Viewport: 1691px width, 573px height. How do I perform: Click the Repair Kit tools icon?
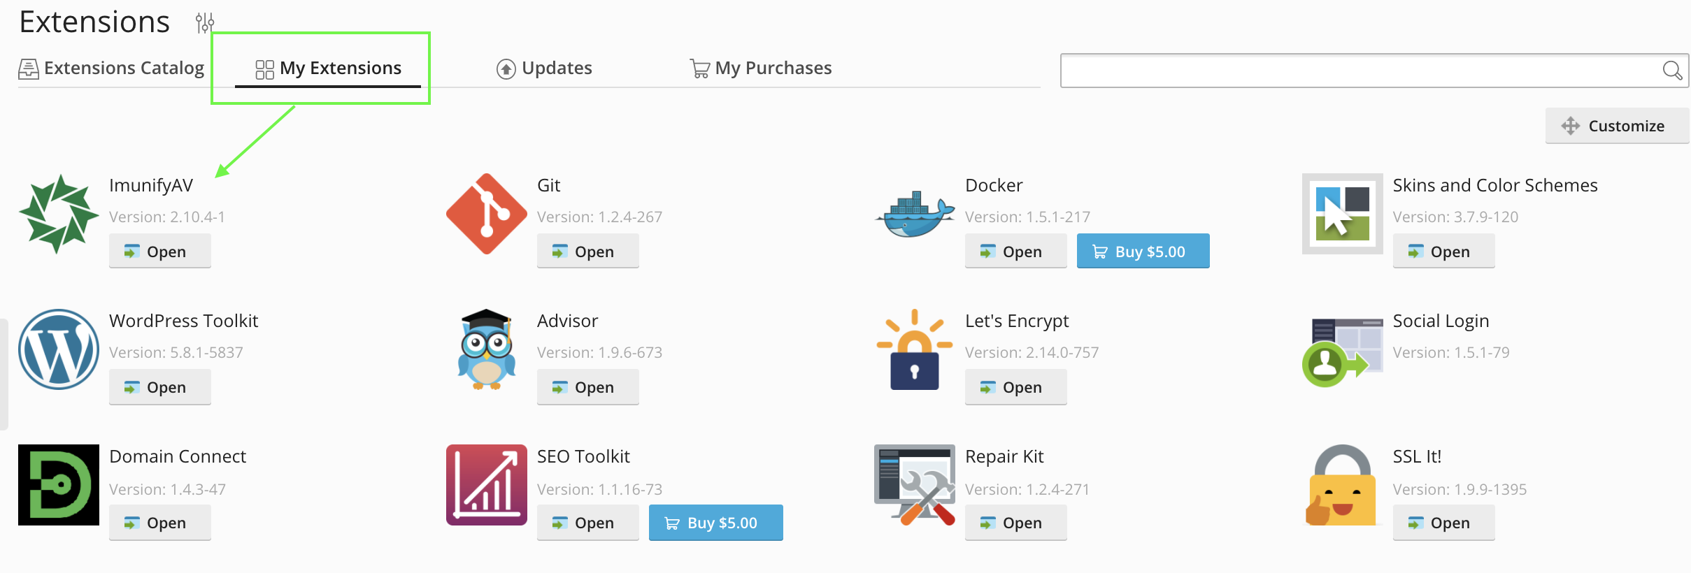coord(915,485)
